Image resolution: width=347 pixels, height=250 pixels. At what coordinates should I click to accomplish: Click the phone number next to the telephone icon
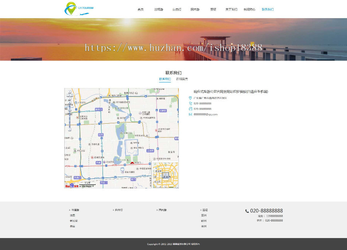[x=202, y=104]
